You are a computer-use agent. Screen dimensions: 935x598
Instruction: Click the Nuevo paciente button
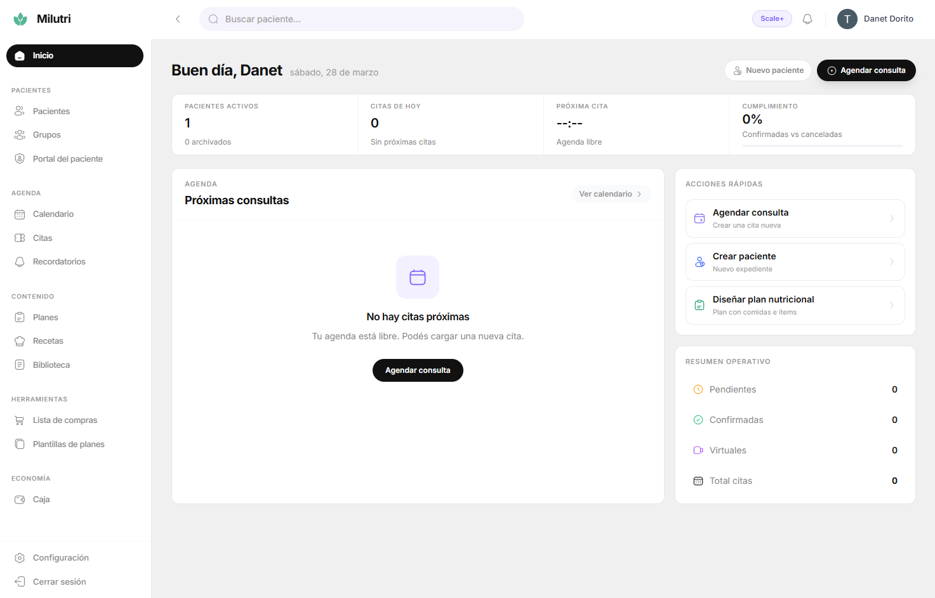(768, 70)
